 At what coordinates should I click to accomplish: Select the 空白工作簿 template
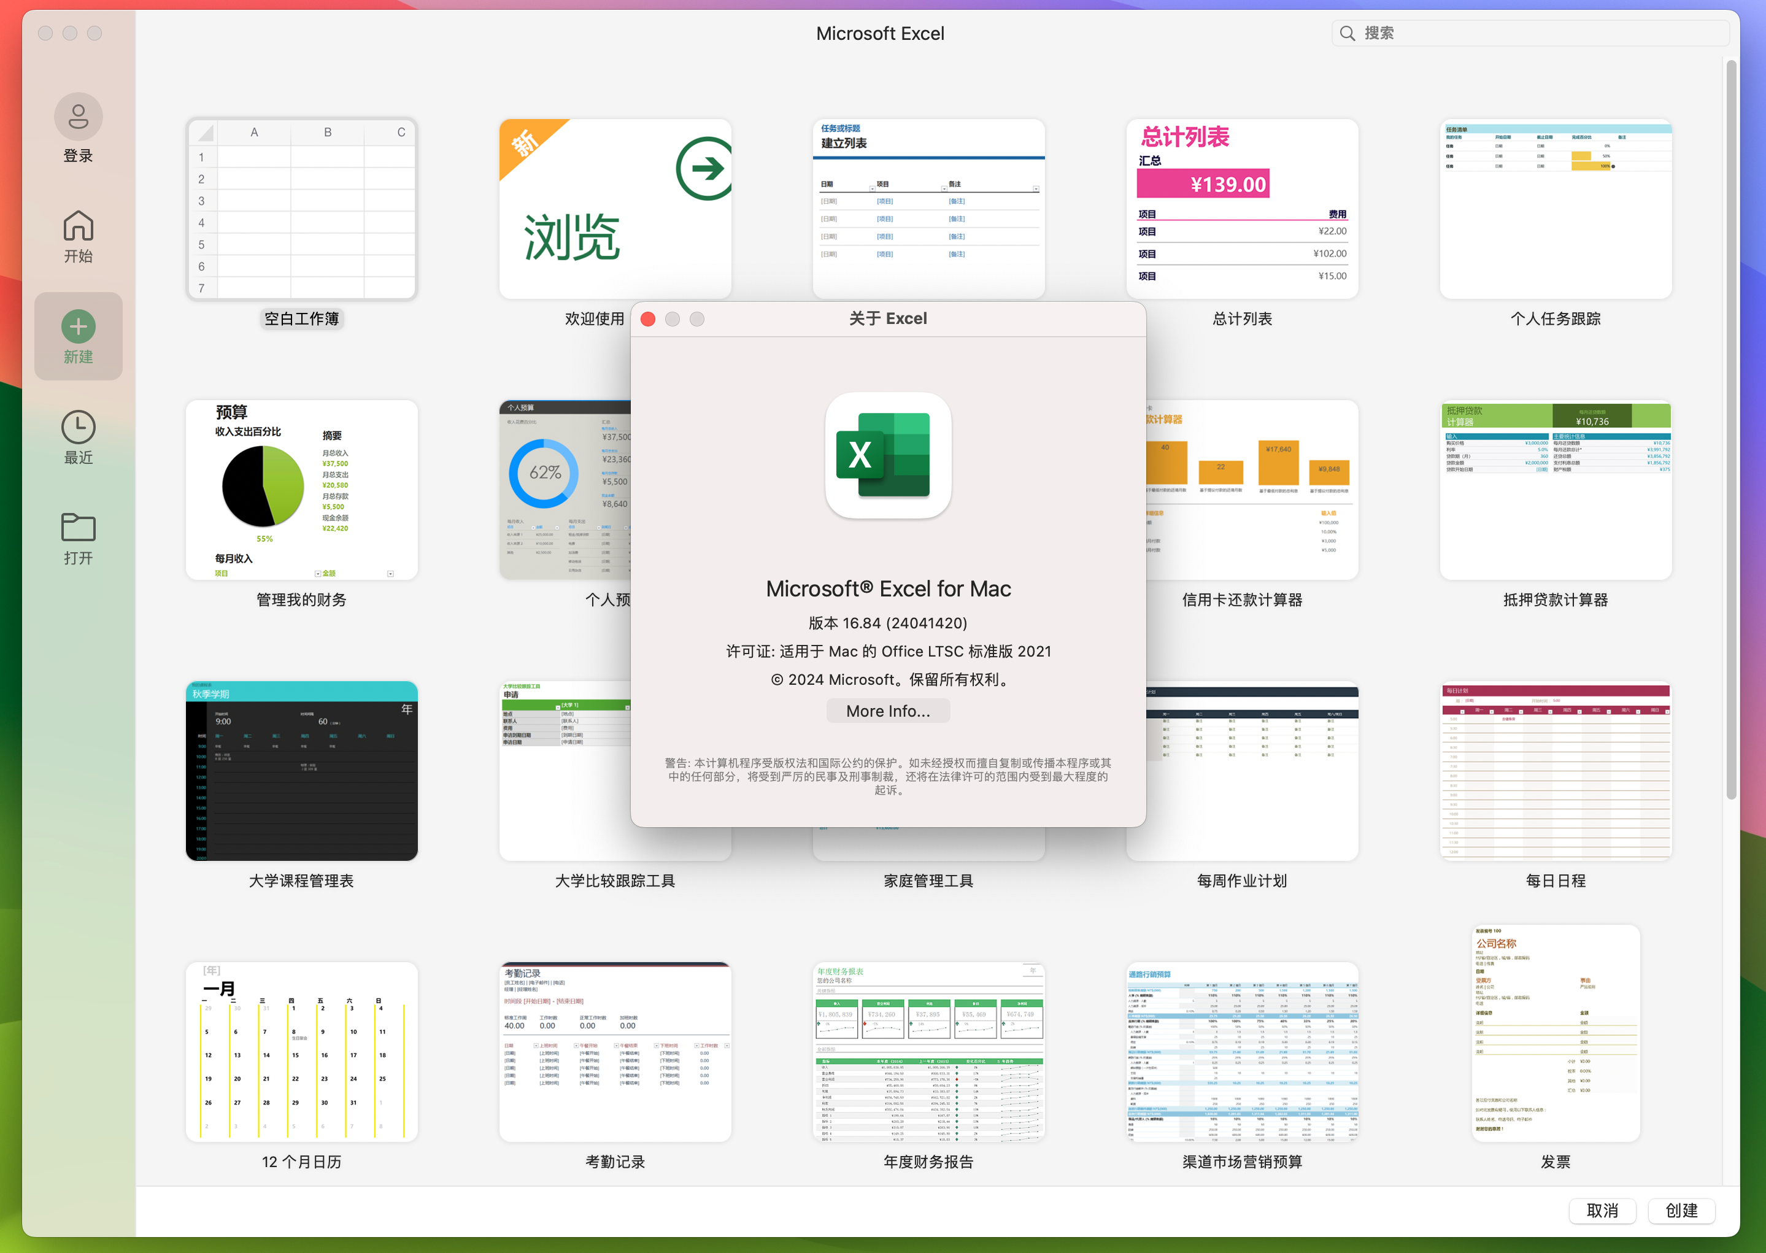coord(302,210)
